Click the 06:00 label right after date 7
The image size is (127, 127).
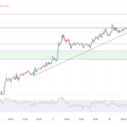click(67, 119)
